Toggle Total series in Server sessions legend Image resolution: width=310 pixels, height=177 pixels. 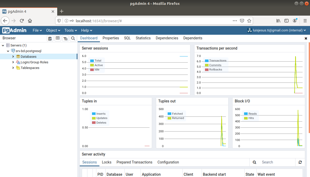coord(96,61)
